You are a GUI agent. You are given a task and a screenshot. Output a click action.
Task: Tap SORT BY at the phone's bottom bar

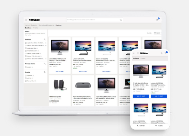(x=141, y=126)
